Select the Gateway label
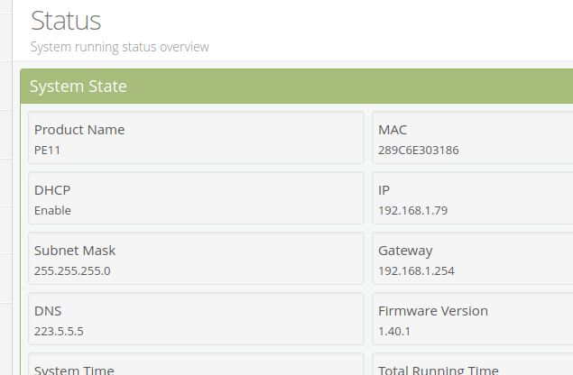 point(405,251)
